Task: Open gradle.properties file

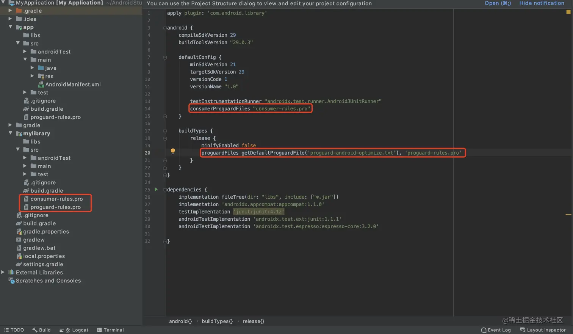Action: pos(46,232)
